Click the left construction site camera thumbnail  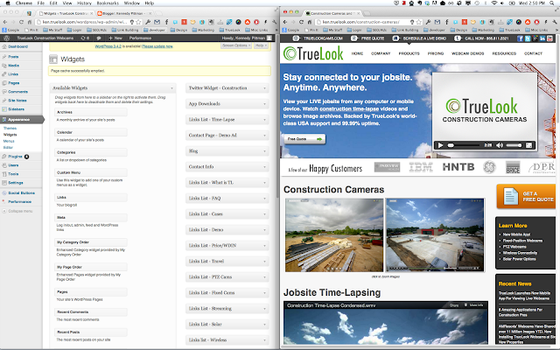tap(334, 235)
